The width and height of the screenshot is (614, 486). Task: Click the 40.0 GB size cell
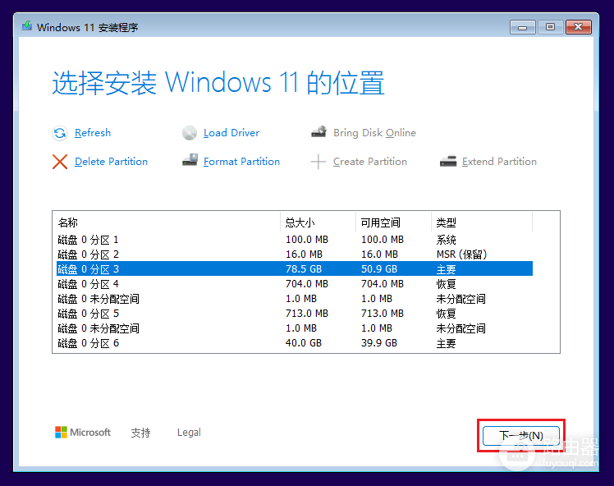point(304,343)
